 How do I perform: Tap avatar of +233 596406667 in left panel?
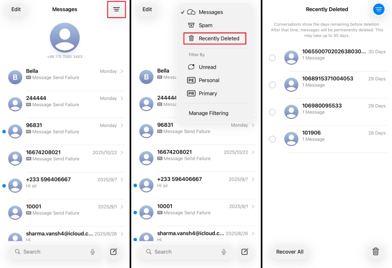pyautogui.click(x=15, y=185)
